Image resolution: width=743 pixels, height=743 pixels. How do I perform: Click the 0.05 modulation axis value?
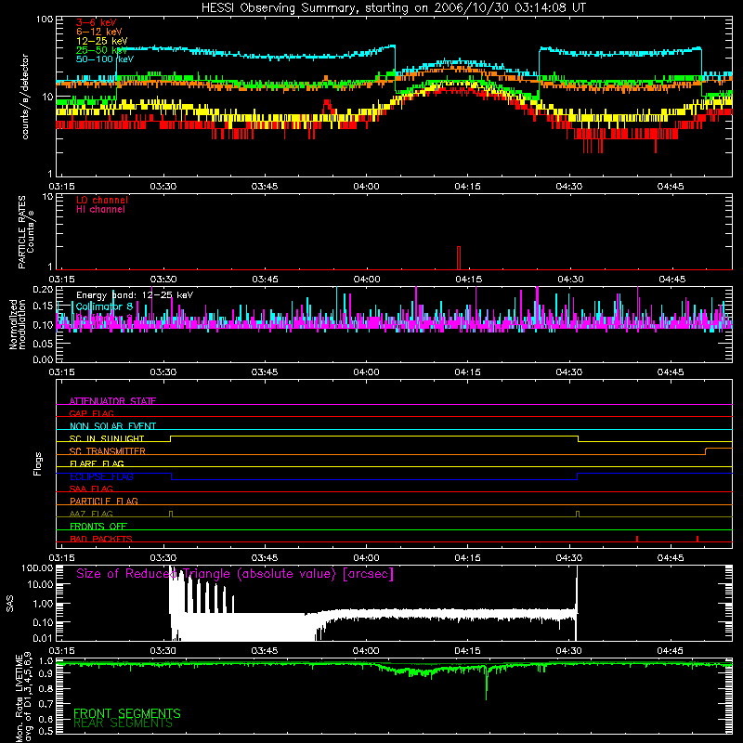click(43, 344)
